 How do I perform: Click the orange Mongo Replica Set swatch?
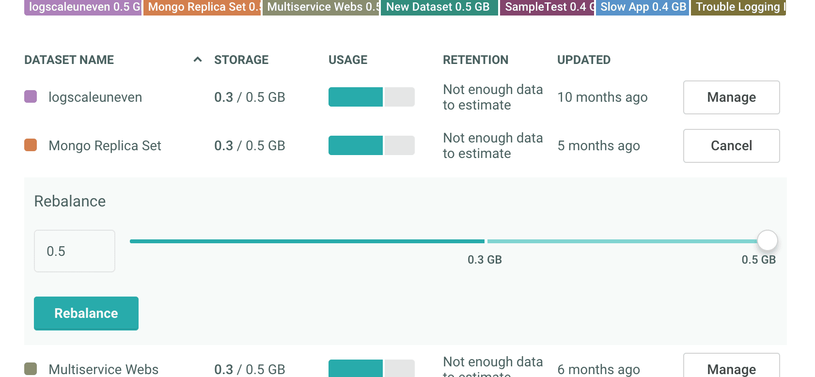pos(31,145)
